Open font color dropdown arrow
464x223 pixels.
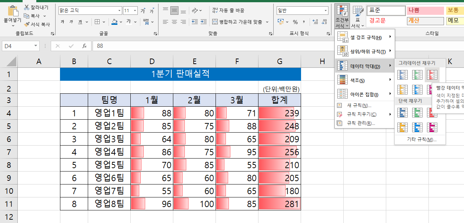[135, 22]
